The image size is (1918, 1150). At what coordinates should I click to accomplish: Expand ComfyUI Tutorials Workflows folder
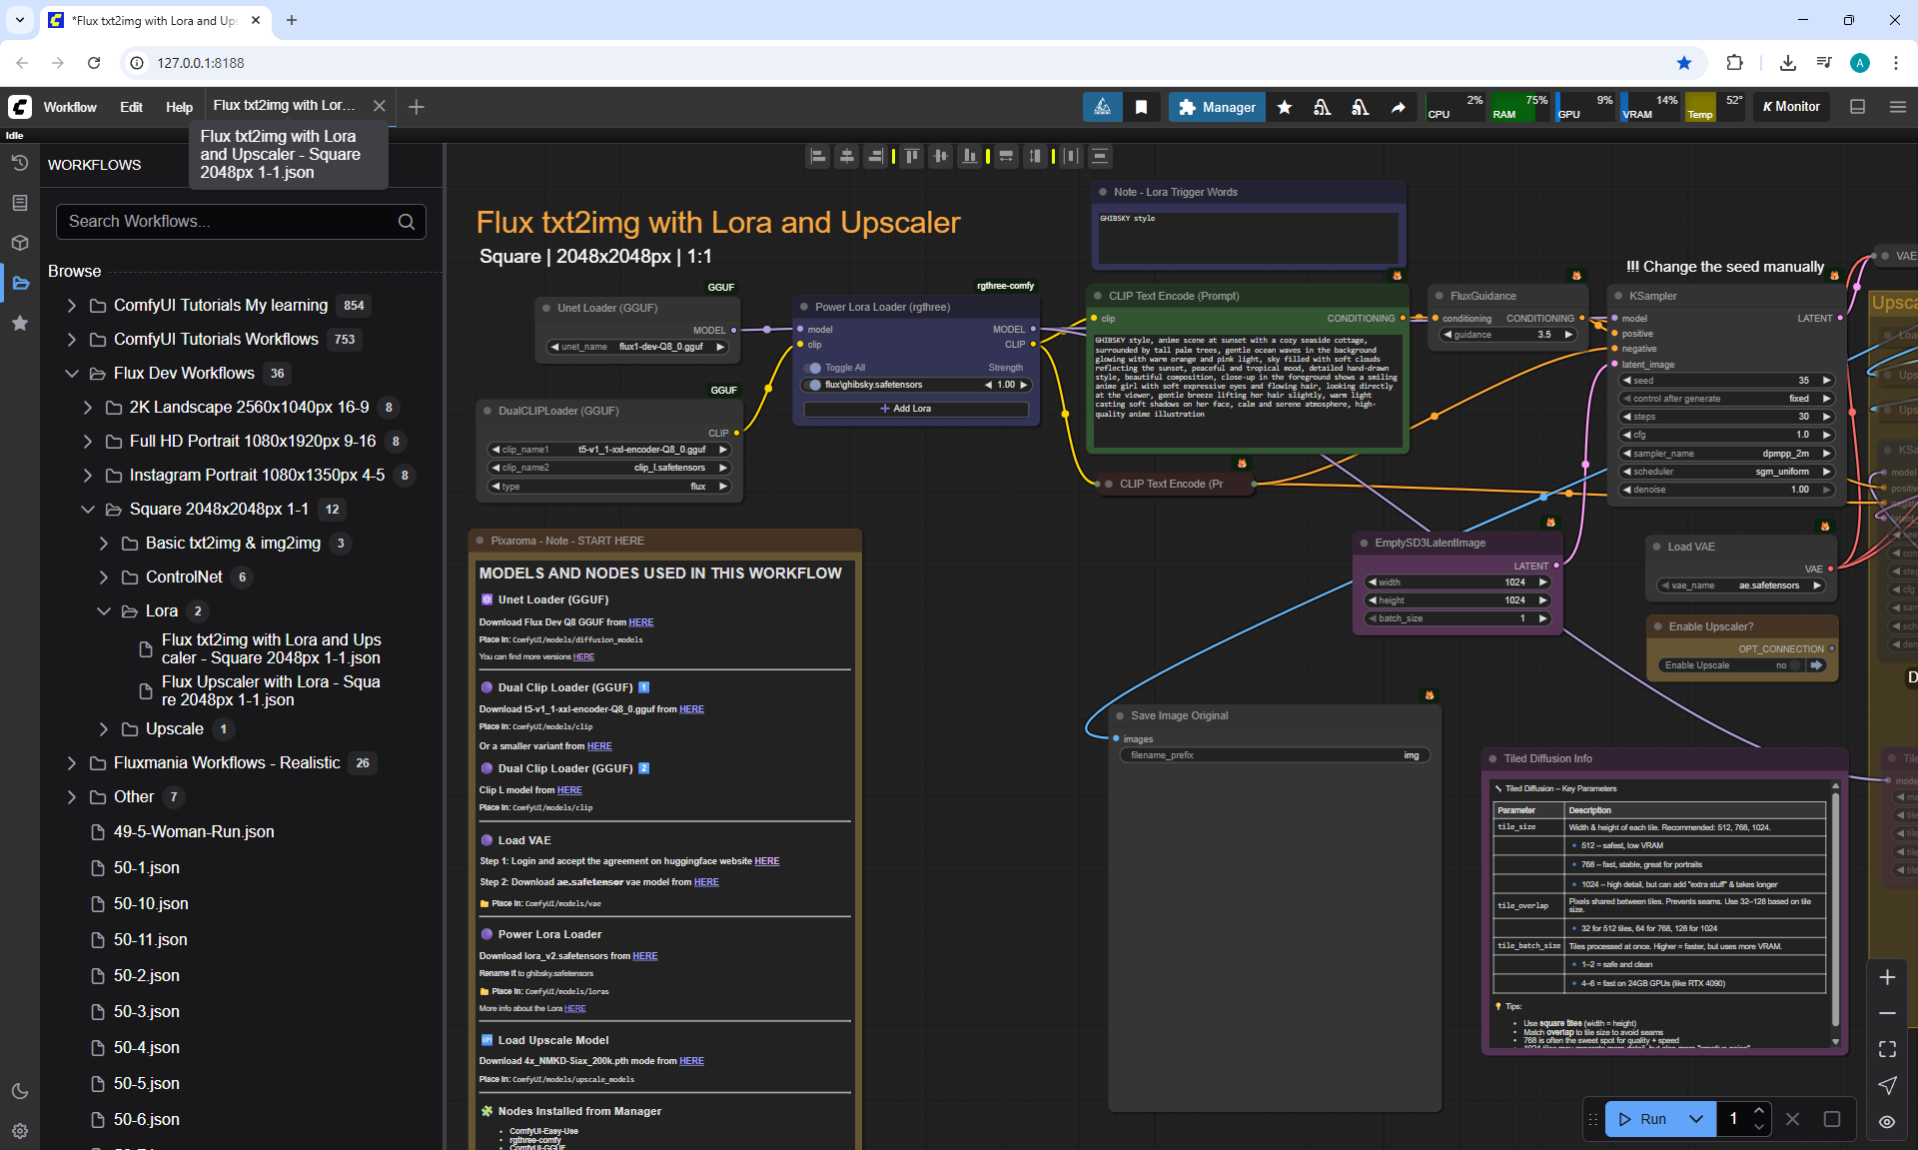pos(71,340)
